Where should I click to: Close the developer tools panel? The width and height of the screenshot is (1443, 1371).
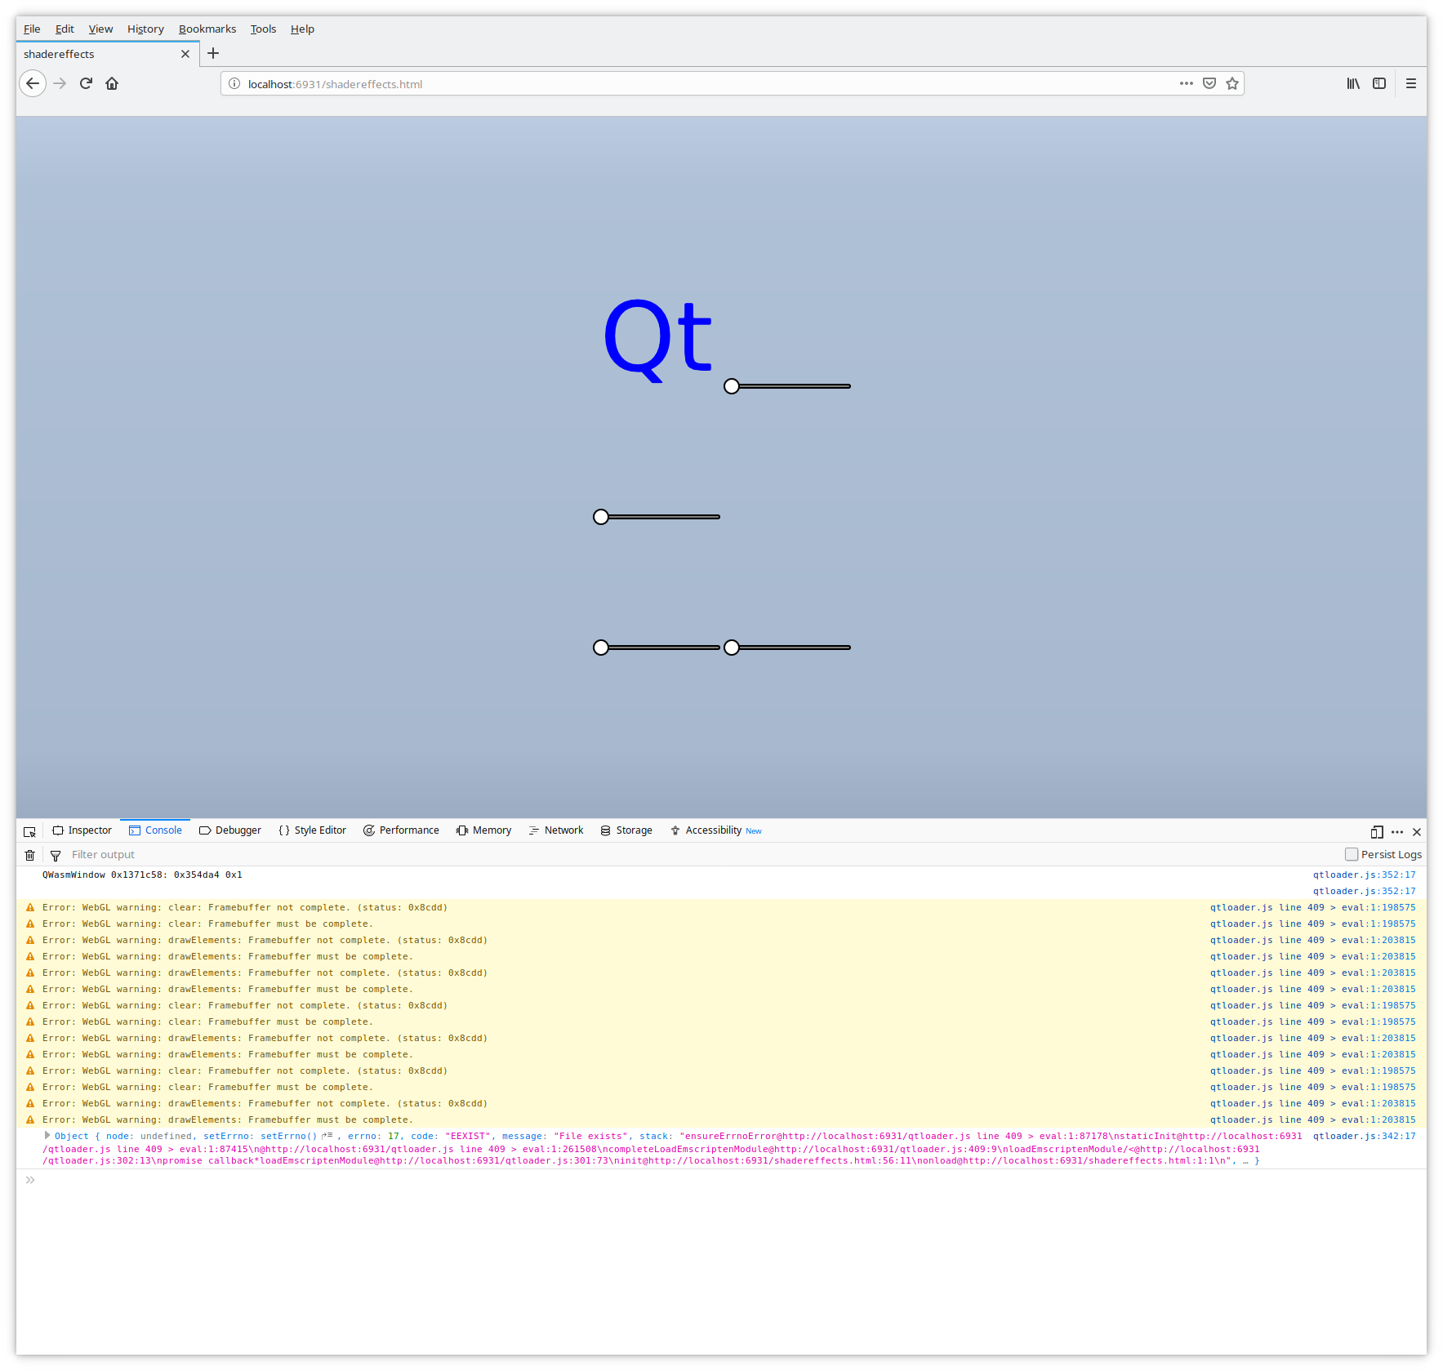(x=1417, y=831)
